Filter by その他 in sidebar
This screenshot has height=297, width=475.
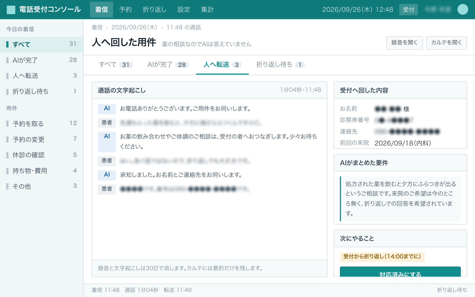point(42,187)
